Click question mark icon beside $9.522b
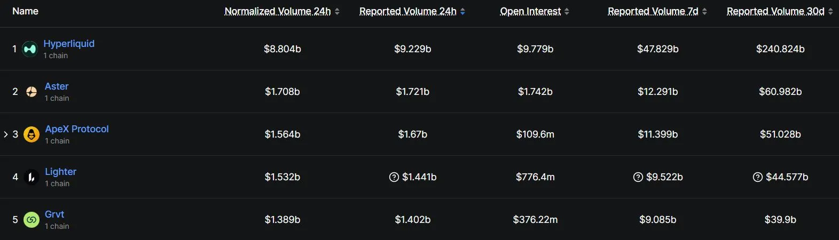839x240 pixels. click(638, 177)
